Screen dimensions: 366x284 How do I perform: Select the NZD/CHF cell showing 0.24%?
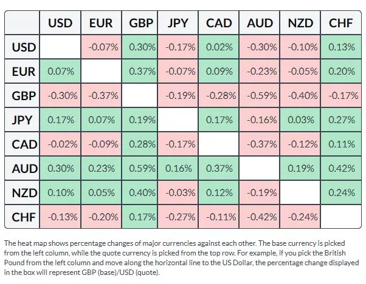click(x=340, y=193)
